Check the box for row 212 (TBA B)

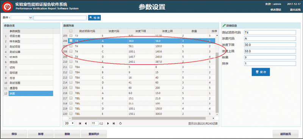pyautogui.click(x=71, y=72)
